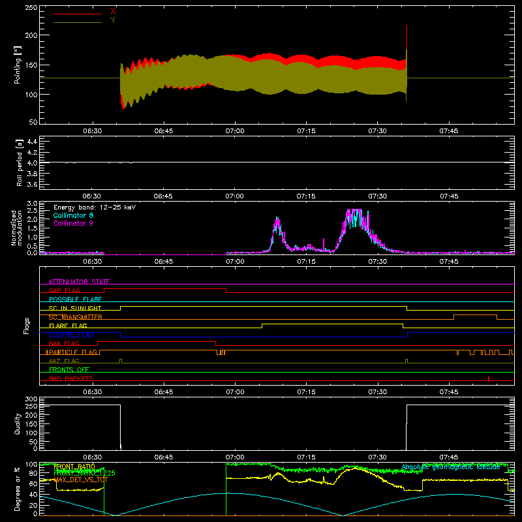Click the '06:45' tick label under Roll period plot
Image resolution: width=522 pixels, height=522 pixels.
pyautogui.click(x=163, y=196)
